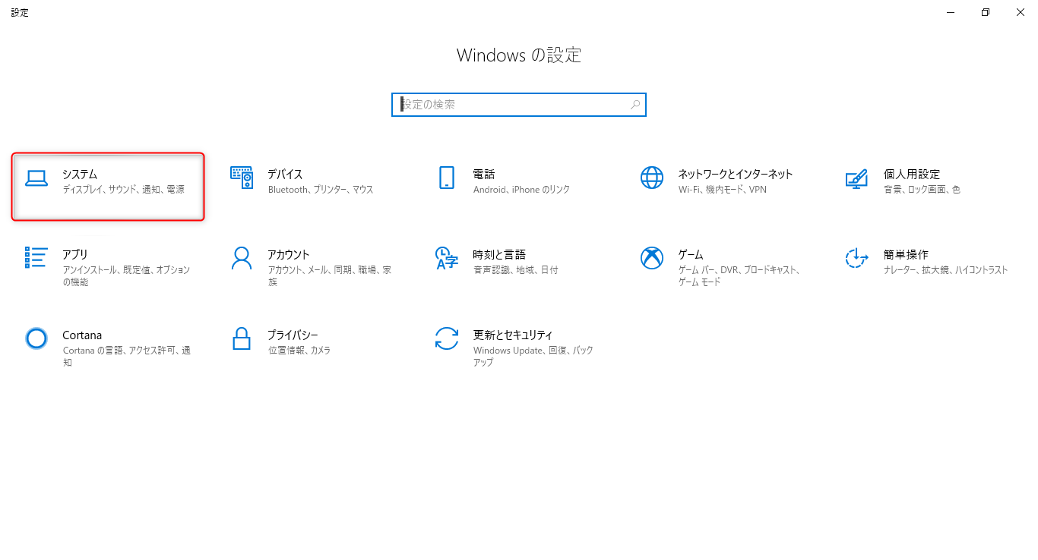The width and height of the screenshot is (1038, 560).
Task: Select the 時刻と言語 clock icon
Action: (x=447, y=258)
